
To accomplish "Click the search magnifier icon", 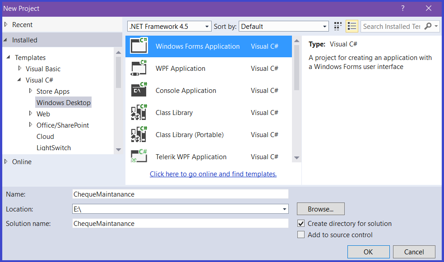I will 428,26.
